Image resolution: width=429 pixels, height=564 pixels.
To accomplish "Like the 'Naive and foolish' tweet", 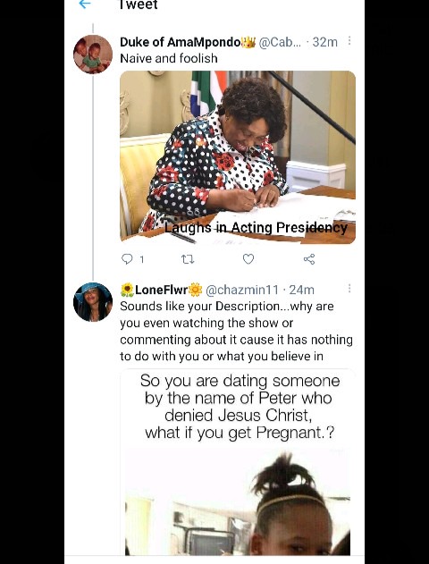I will coord(248,259).
